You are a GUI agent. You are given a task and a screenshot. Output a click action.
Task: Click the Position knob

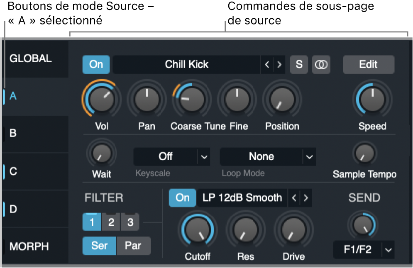click(x=282, y=100)
